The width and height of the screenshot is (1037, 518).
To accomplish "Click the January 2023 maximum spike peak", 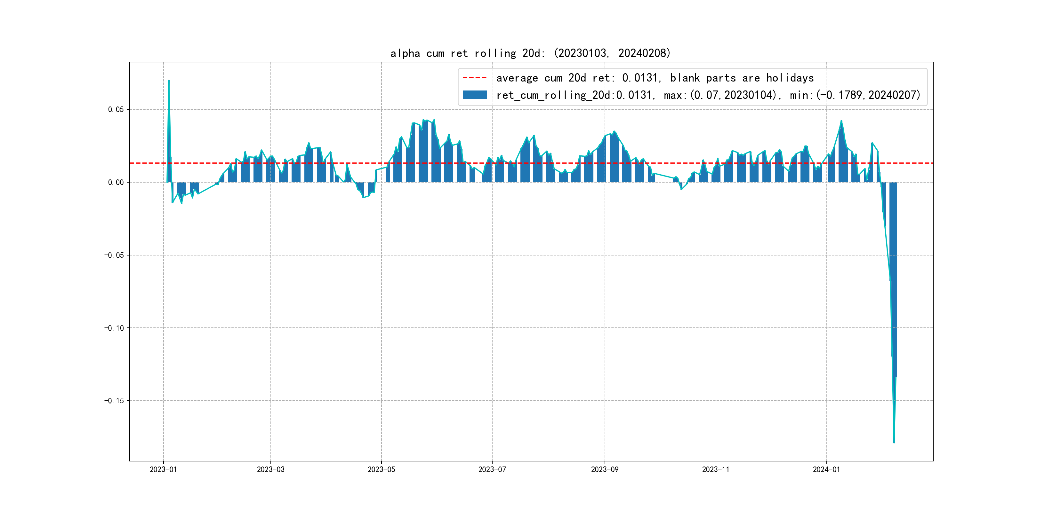I will (169, 81).
